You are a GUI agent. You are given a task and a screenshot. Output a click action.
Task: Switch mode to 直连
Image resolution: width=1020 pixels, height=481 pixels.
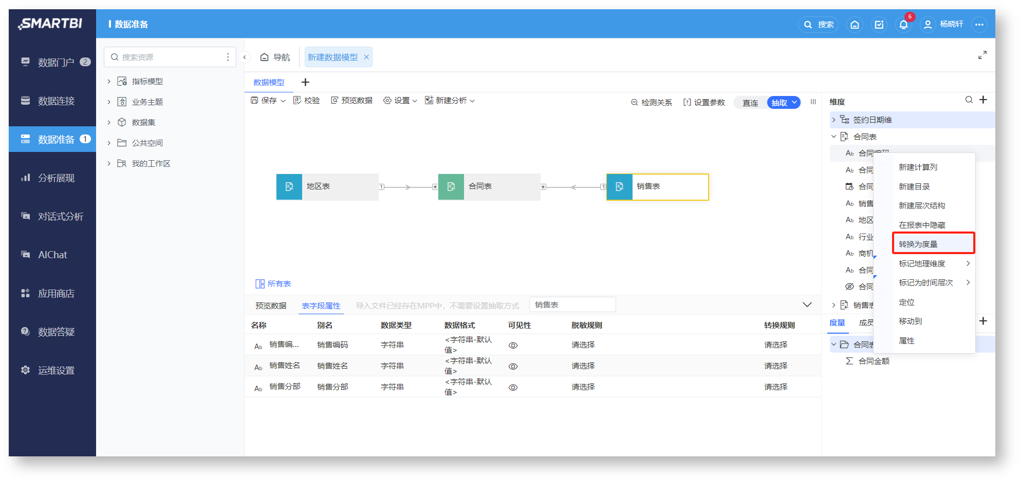pos(750,103)
